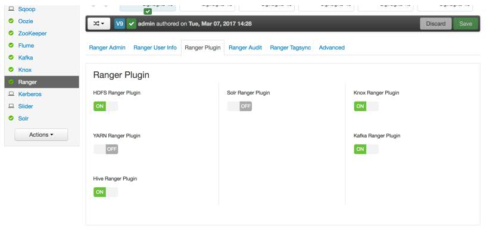
Task: Click the green check under the top version box
Action: click(x=148, y=11)
